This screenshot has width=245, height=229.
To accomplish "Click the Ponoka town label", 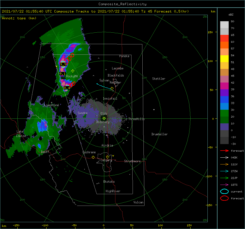I will pos(124,56).
